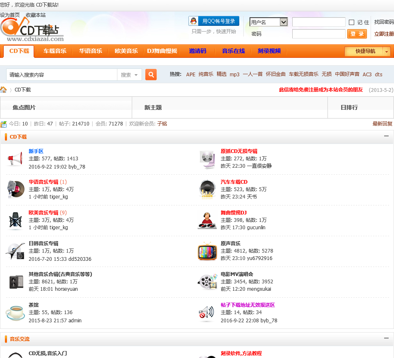The height and width of the screenshot is (358, 394).
Task: Click the APE hot search link
Action: coord(190,74)
